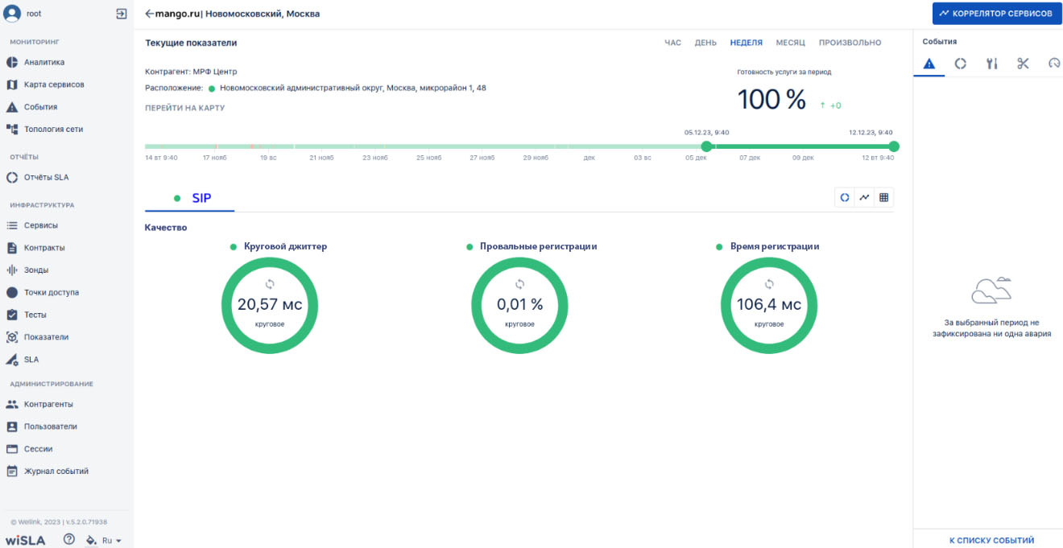Select the НЕДЕЛЯ period tab
Image resolution: width=1063 pixels, height=548 pixels.
pos(747,43)
